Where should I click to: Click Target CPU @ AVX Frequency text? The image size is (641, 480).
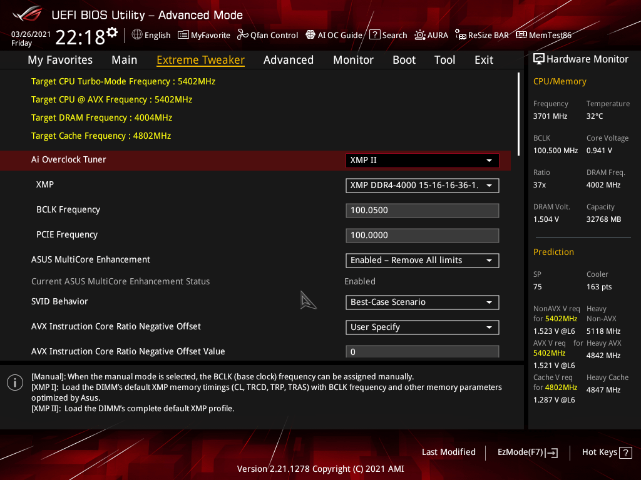tap(111, 99)
